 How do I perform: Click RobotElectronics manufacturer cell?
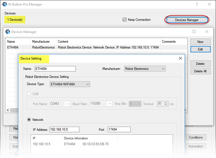click(x=43, y=47)
